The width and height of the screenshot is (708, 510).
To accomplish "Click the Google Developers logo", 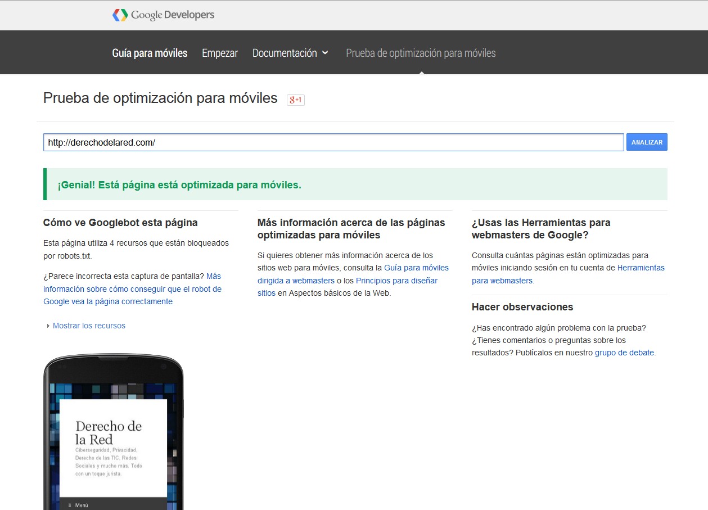I will tap(163, 15).
